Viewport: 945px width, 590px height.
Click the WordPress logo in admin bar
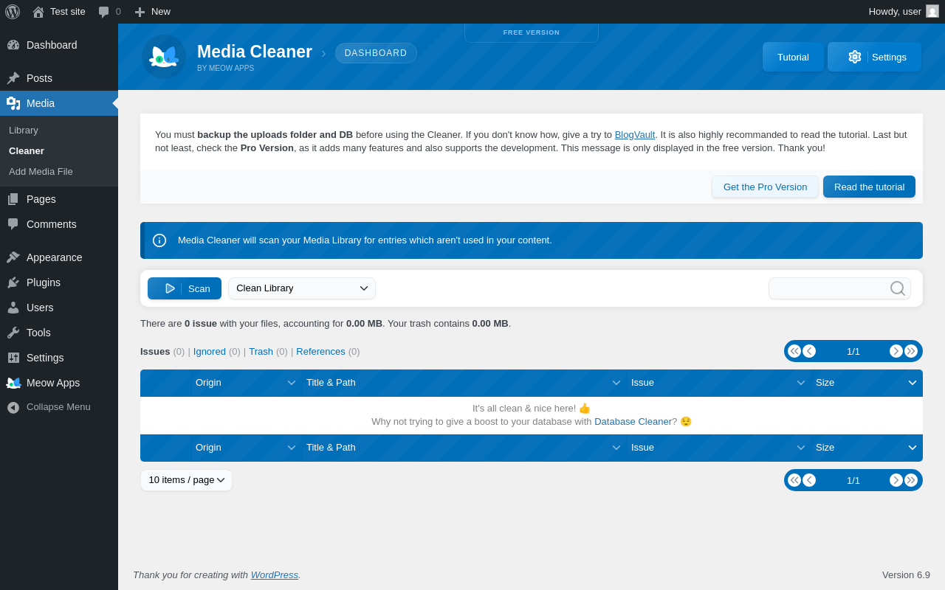click(13, 12)
